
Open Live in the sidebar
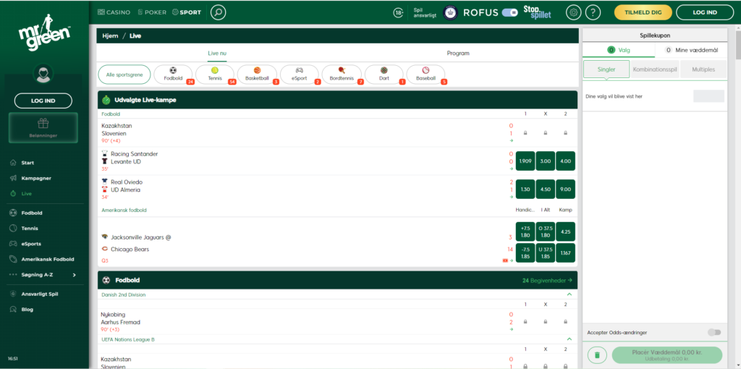tap(27, 194)
